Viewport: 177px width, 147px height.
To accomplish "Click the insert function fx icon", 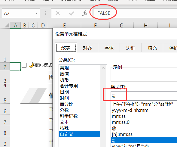I will [85, 13].
